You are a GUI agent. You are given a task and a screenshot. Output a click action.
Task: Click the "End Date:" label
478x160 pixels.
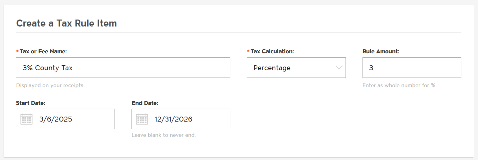[145, 103]
